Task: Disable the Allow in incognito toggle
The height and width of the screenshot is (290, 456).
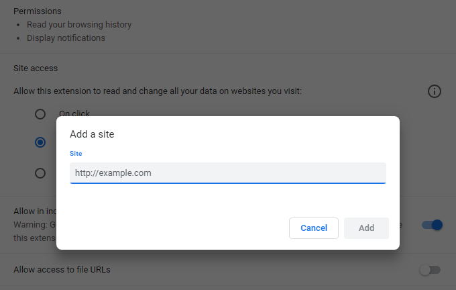Action: click(432, 225)
